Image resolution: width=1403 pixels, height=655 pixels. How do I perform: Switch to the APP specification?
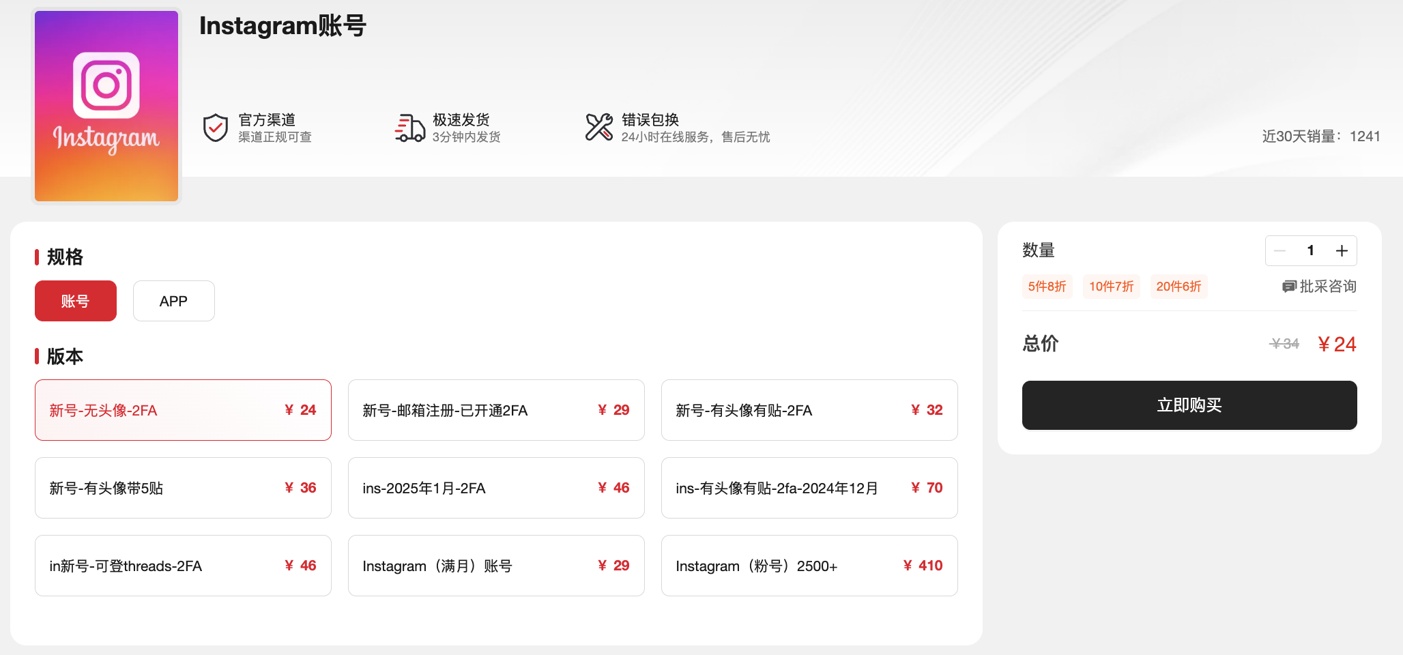(174, 301)
